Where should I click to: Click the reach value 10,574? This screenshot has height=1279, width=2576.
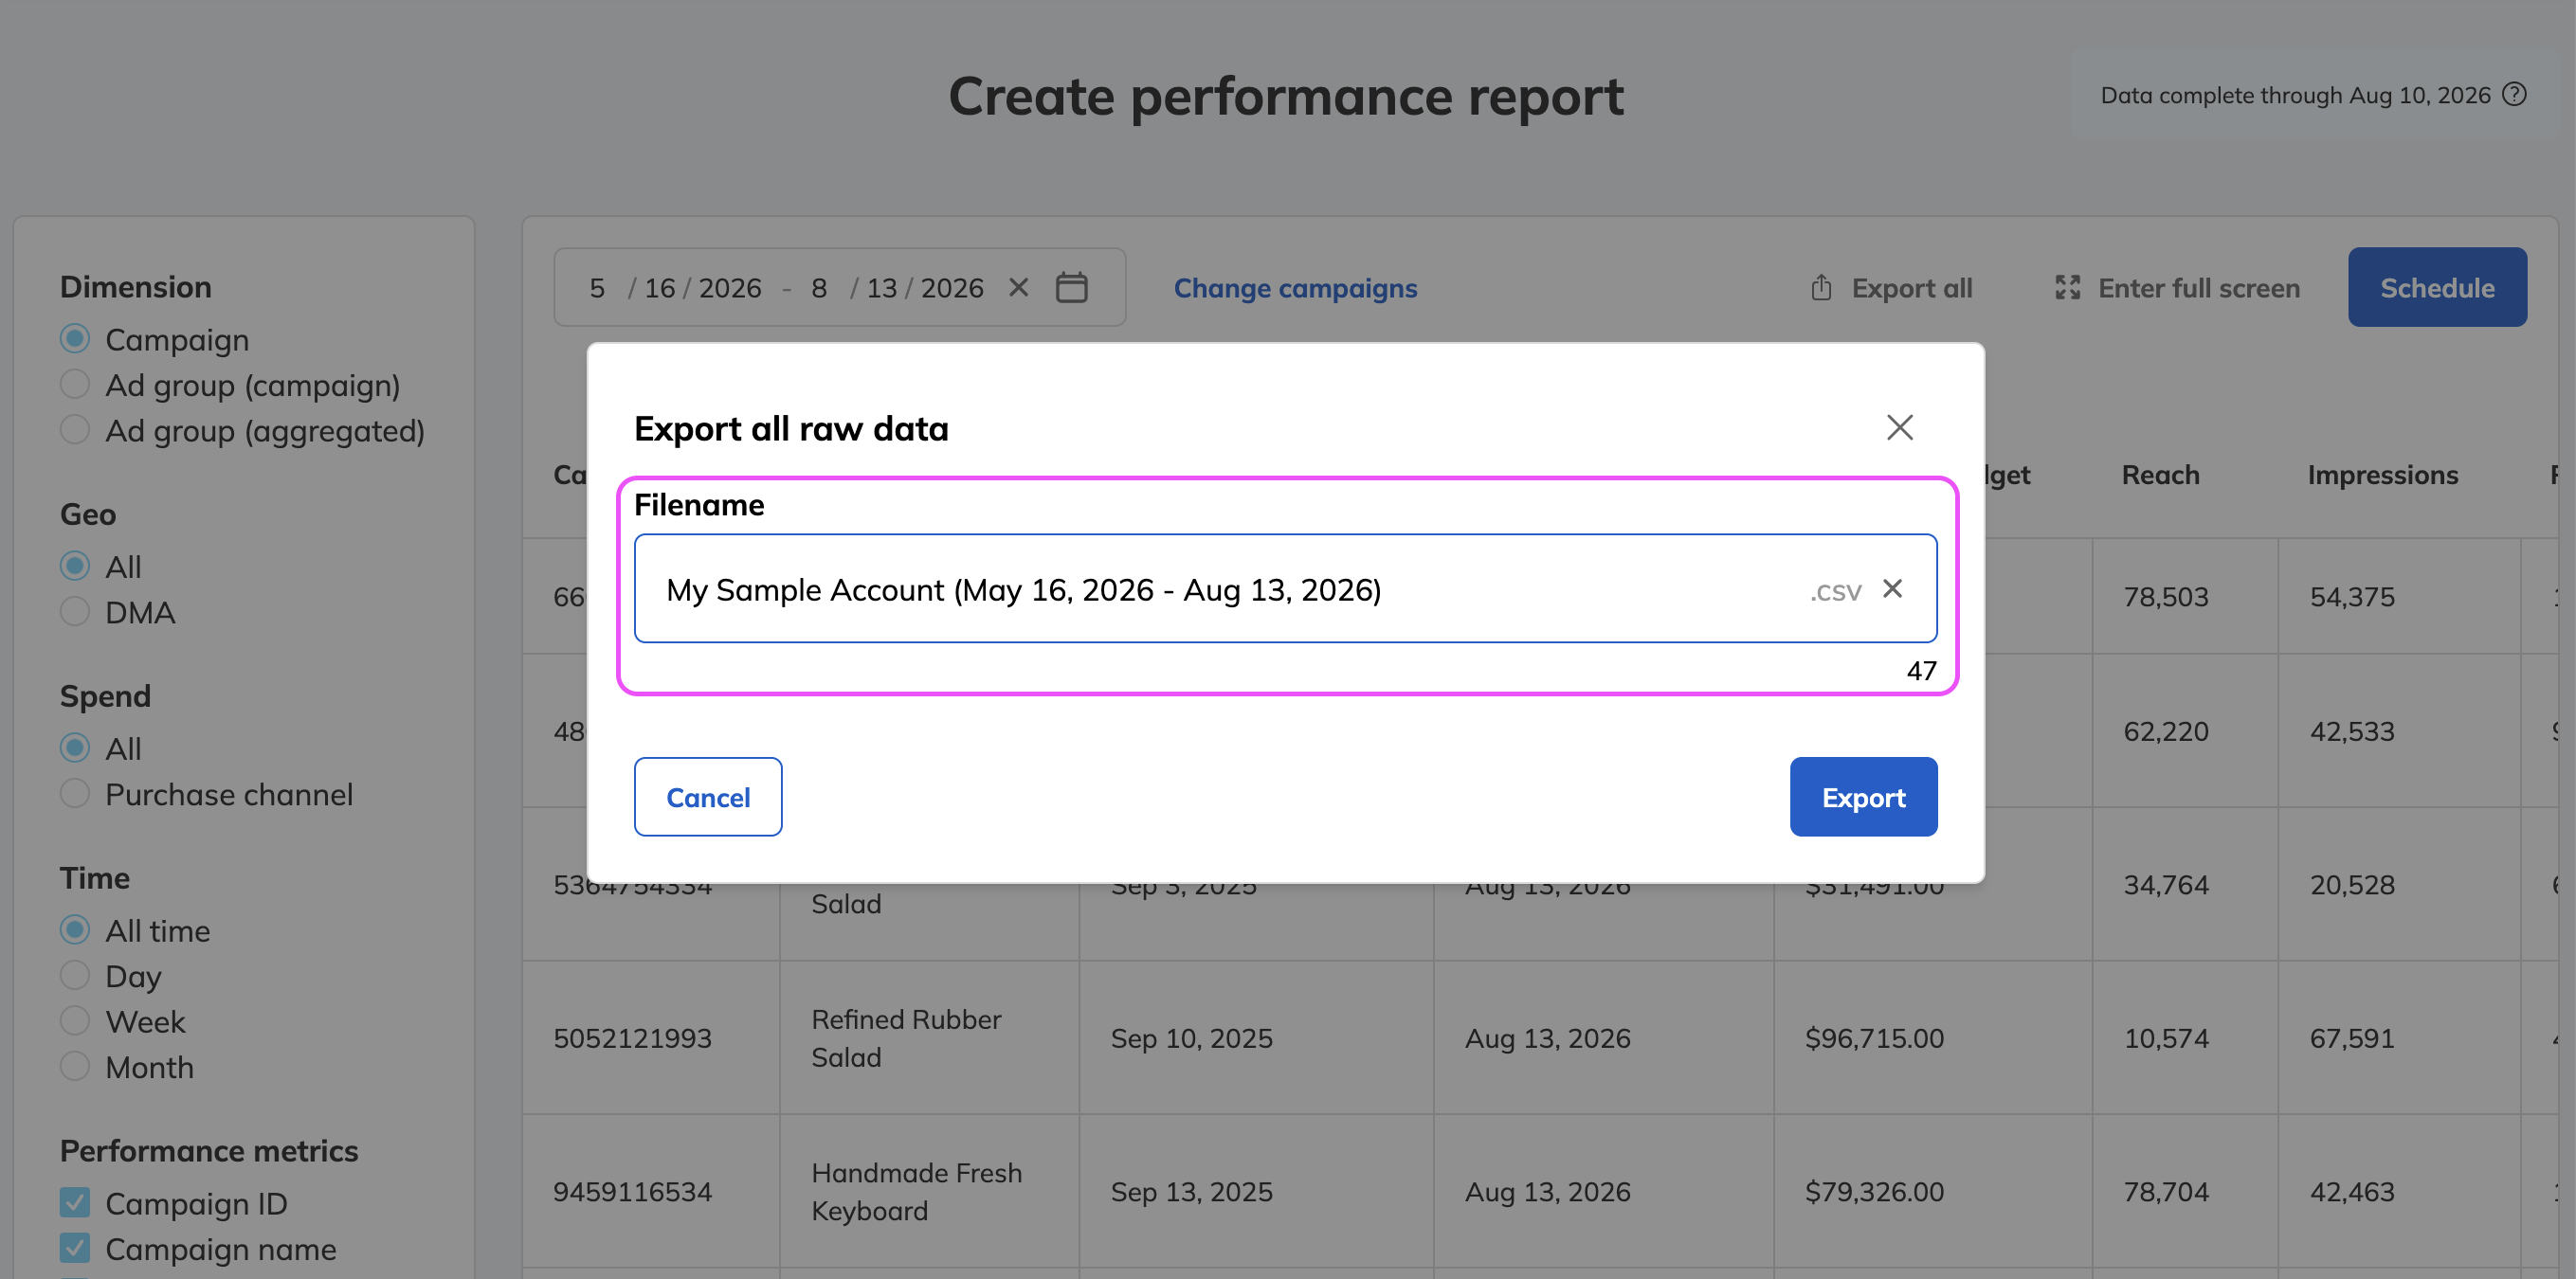(x=2166, y=1038)
